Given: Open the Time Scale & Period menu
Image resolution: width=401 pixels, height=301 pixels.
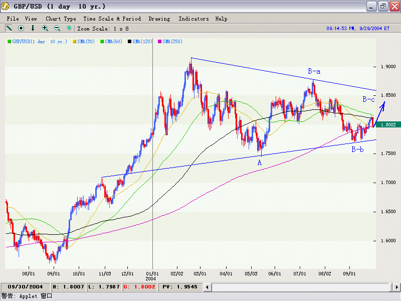Looking at the screenshot, I should click(112, 19).
